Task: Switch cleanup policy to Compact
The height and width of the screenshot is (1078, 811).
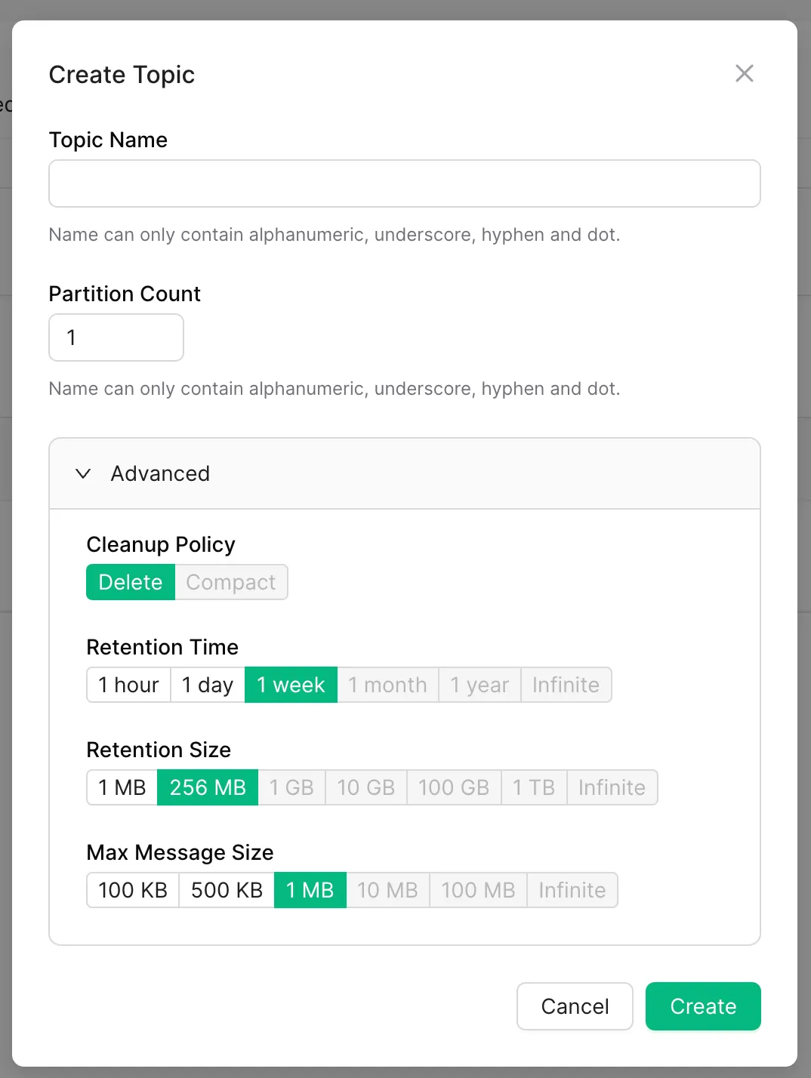Action: click(x=231, y=582)
